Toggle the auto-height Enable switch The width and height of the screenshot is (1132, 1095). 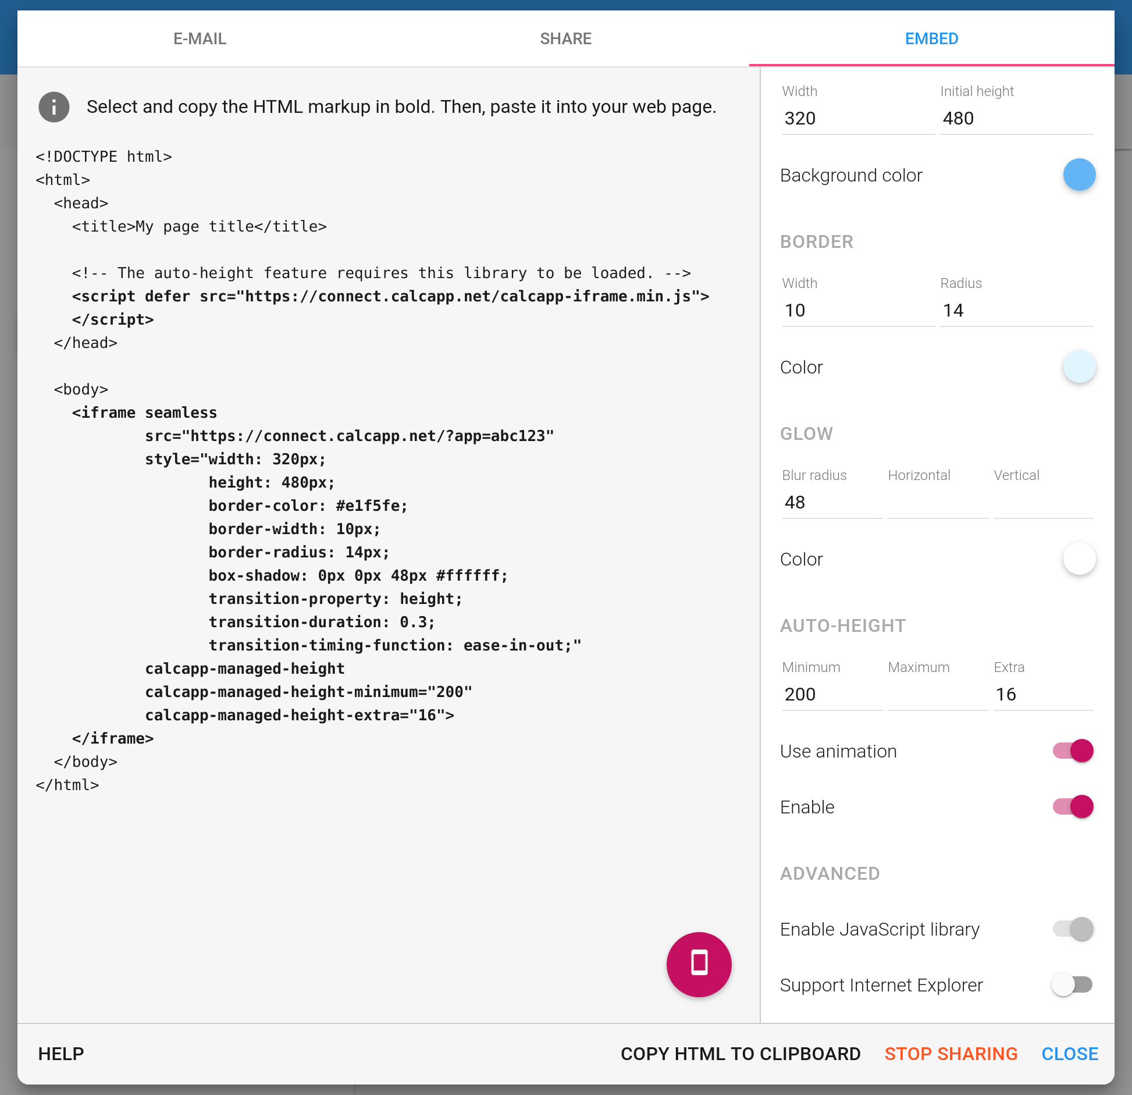tap(1073, 806)
